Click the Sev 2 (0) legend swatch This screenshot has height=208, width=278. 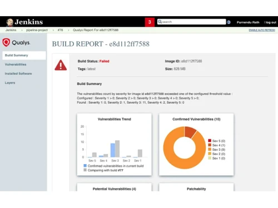[x=210, y=154]
